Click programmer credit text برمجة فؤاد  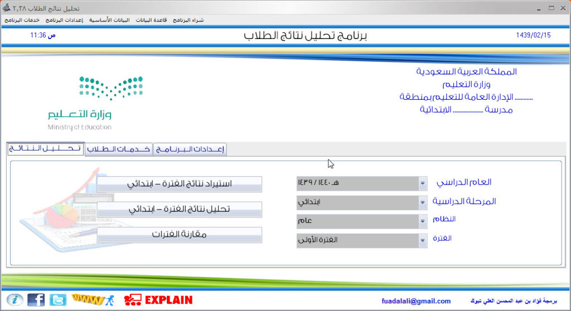tap(514, 301)
